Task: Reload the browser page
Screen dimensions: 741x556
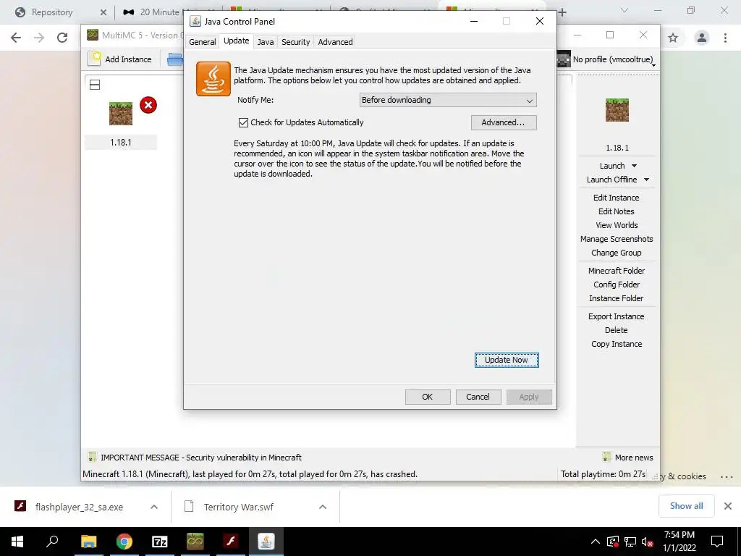Action: [x=62, y=38]
